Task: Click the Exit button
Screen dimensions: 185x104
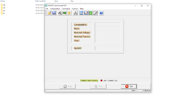Action: 129,86
